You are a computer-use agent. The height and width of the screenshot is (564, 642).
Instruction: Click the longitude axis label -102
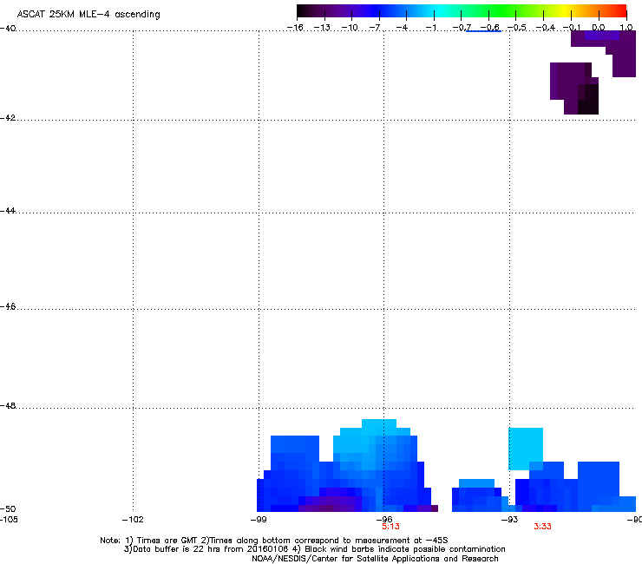(x=133, y=520)
